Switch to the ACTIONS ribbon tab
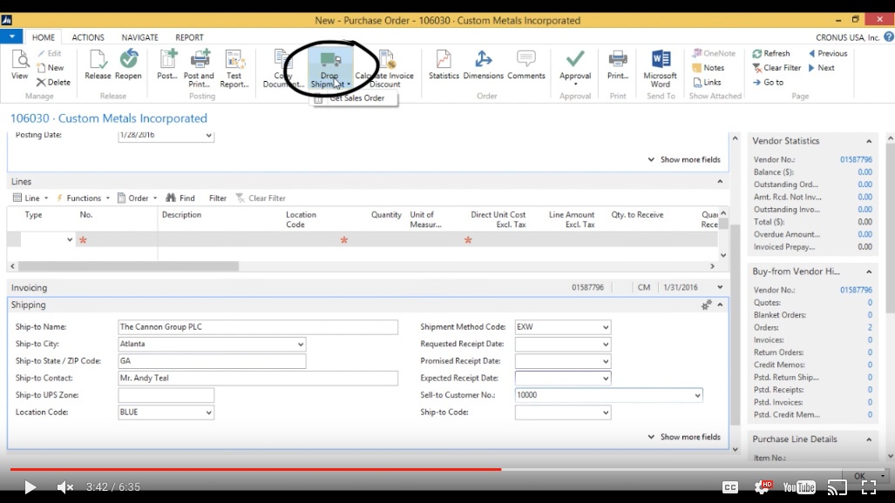 tap(88, 37)
